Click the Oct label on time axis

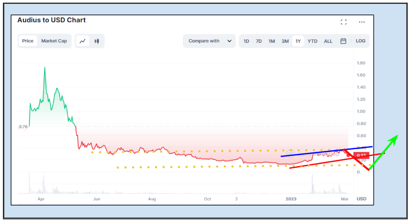pyautogui.click(x=207, y=199)
